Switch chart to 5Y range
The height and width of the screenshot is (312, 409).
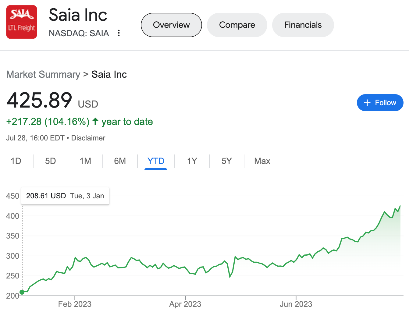227,161
